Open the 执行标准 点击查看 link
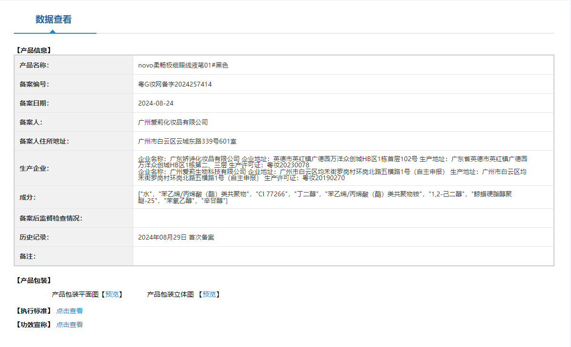 pos(69,311)
